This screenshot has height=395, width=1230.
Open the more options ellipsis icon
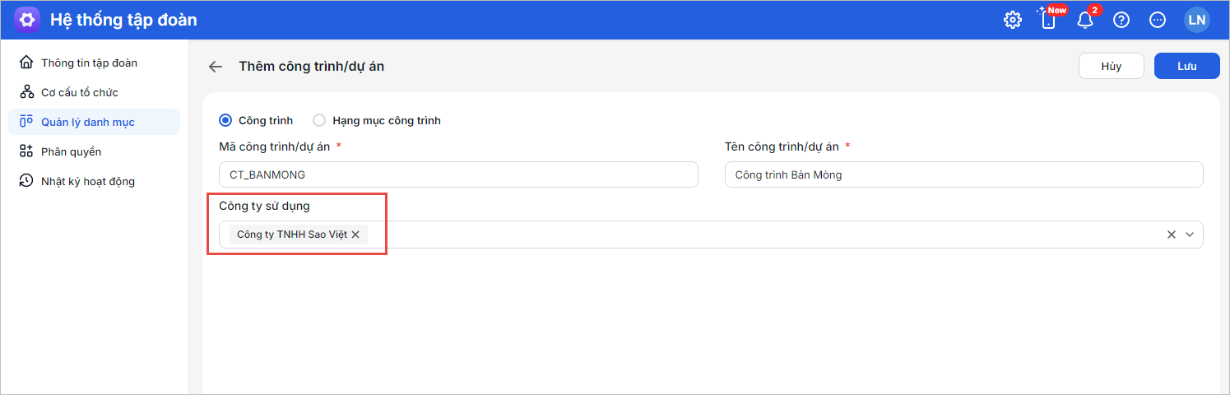pyautogui.click(x=1158, y=20)
